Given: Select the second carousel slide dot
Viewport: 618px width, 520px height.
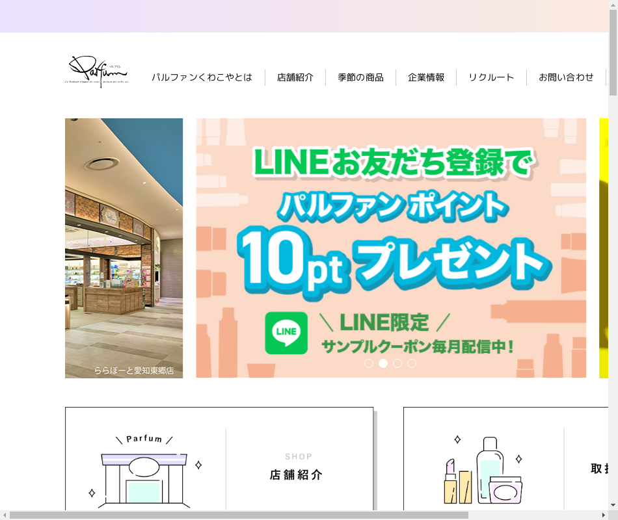Looking at the screenshot, I should pos(383,363).
